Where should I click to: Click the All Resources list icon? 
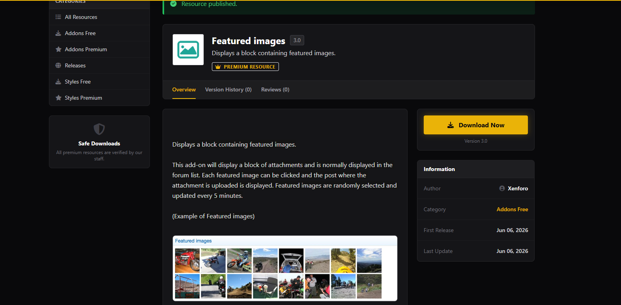[58, 17]
